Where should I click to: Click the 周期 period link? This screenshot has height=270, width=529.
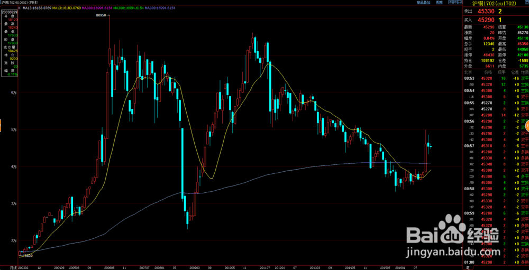(x=439, y=2)
